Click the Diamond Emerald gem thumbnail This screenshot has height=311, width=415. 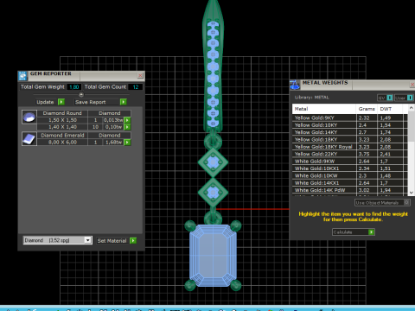(29, 139)
